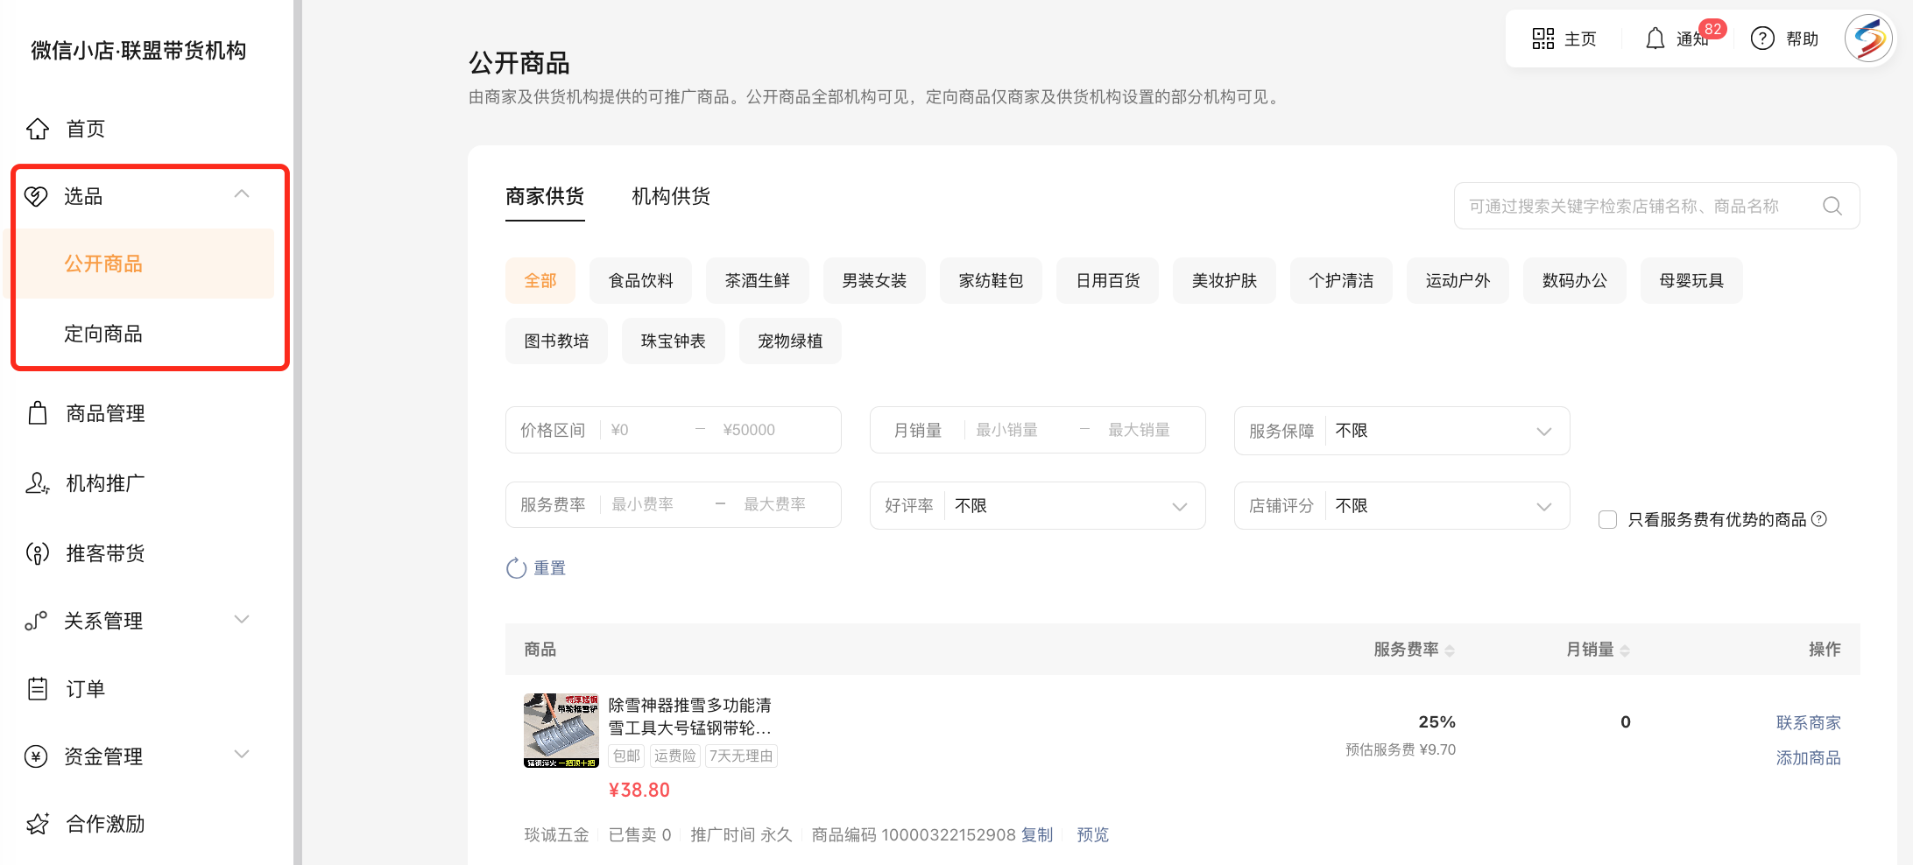1913x865 pixels.
Task: Click the search magnifier icon
Action: pos(1832,206)
